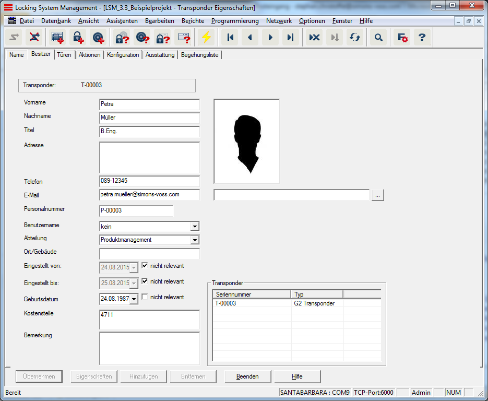
Task: Click the Beenden button
Action: 247,376
